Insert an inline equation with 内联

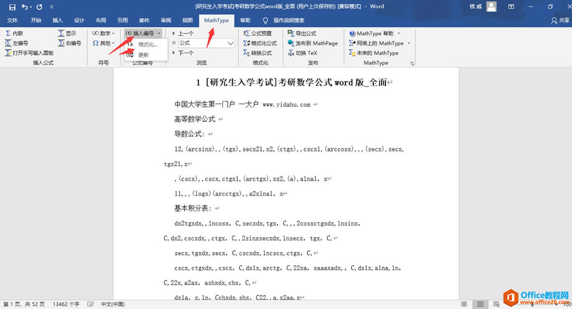tap(15, 33)
